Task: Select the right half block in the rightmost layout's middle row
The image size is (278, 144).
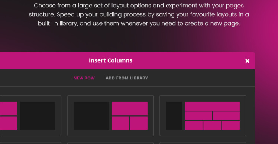Action: (x=226, y=116)
